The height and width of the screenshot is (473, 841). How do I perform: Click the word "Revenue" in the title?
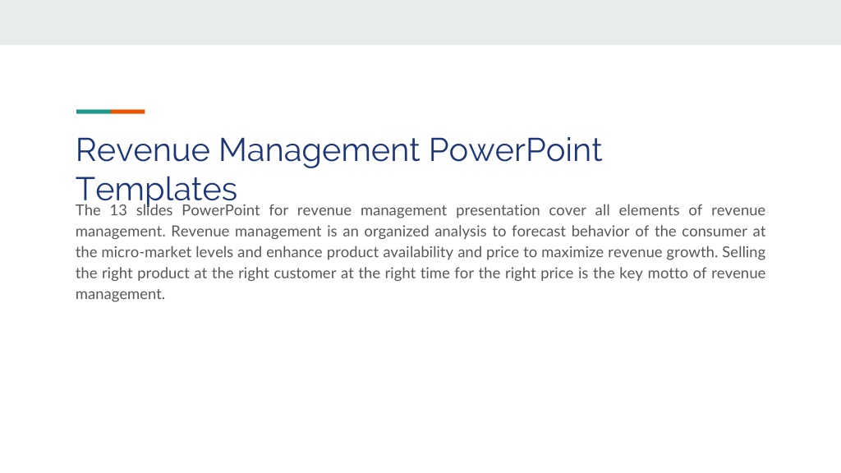[x=143, y=149]
